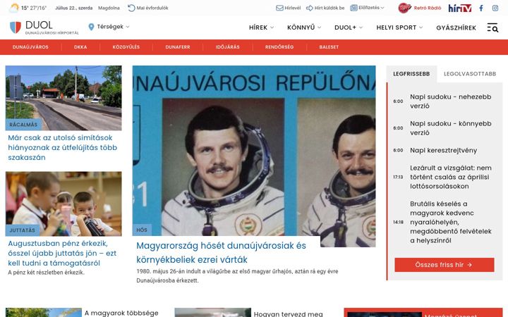508x317 pixels.
Task: Open the GYÁSZHÍREK menu item
Action: tap(456, 27)
